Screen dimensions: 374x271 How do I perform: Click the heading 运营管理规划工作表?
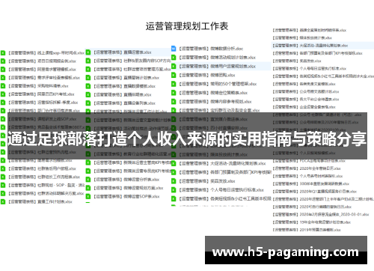coord(187,26)
